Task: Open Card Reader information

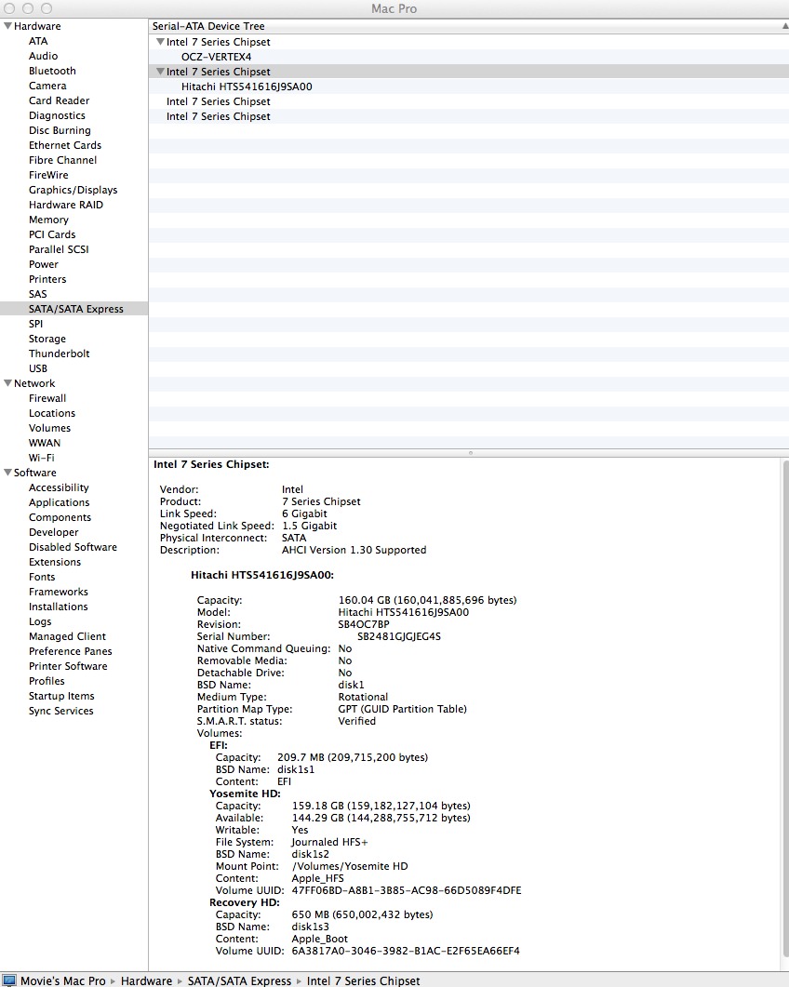Action: [x=60, y=100]
